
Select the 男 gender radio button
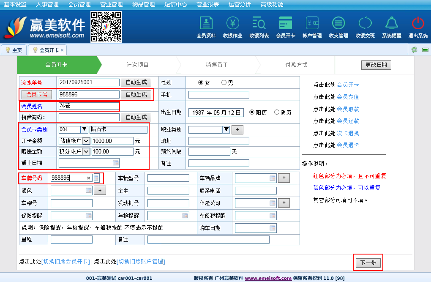tap(224, 83)
